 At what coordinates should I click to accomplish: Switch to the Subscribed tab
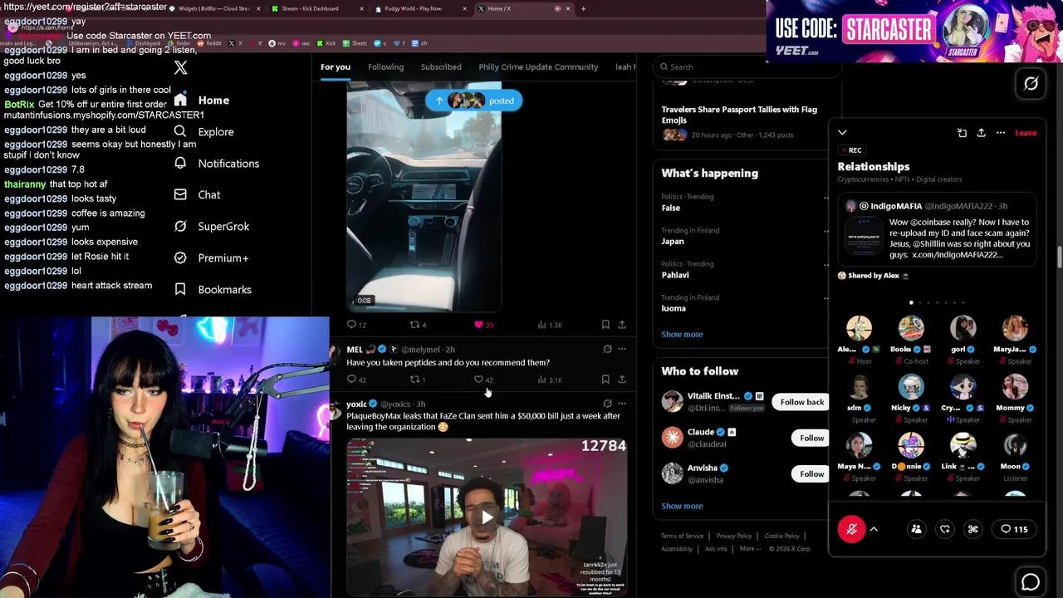point(441,66)
